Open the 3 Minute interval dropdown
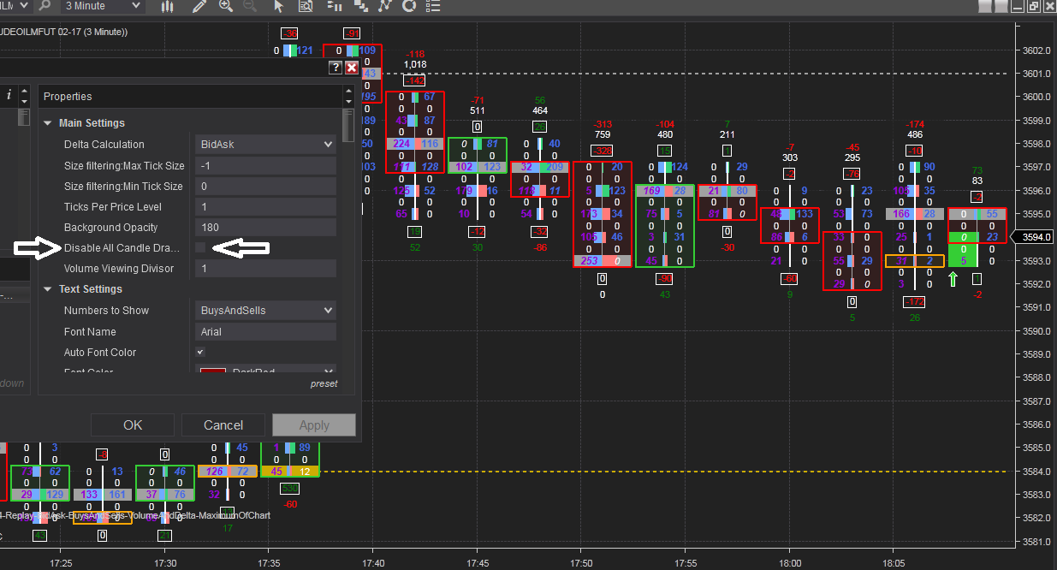Viewport: 1057px width, 570px height. (x=103, y=6)
